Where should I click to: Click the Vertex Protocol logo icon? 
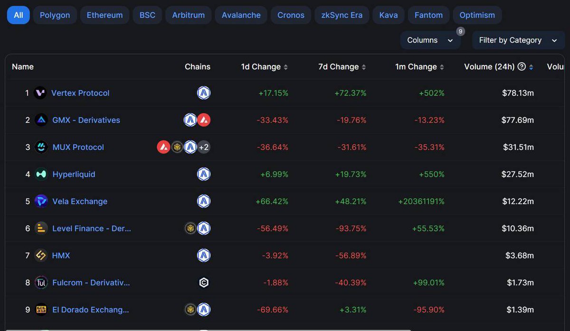41,93
